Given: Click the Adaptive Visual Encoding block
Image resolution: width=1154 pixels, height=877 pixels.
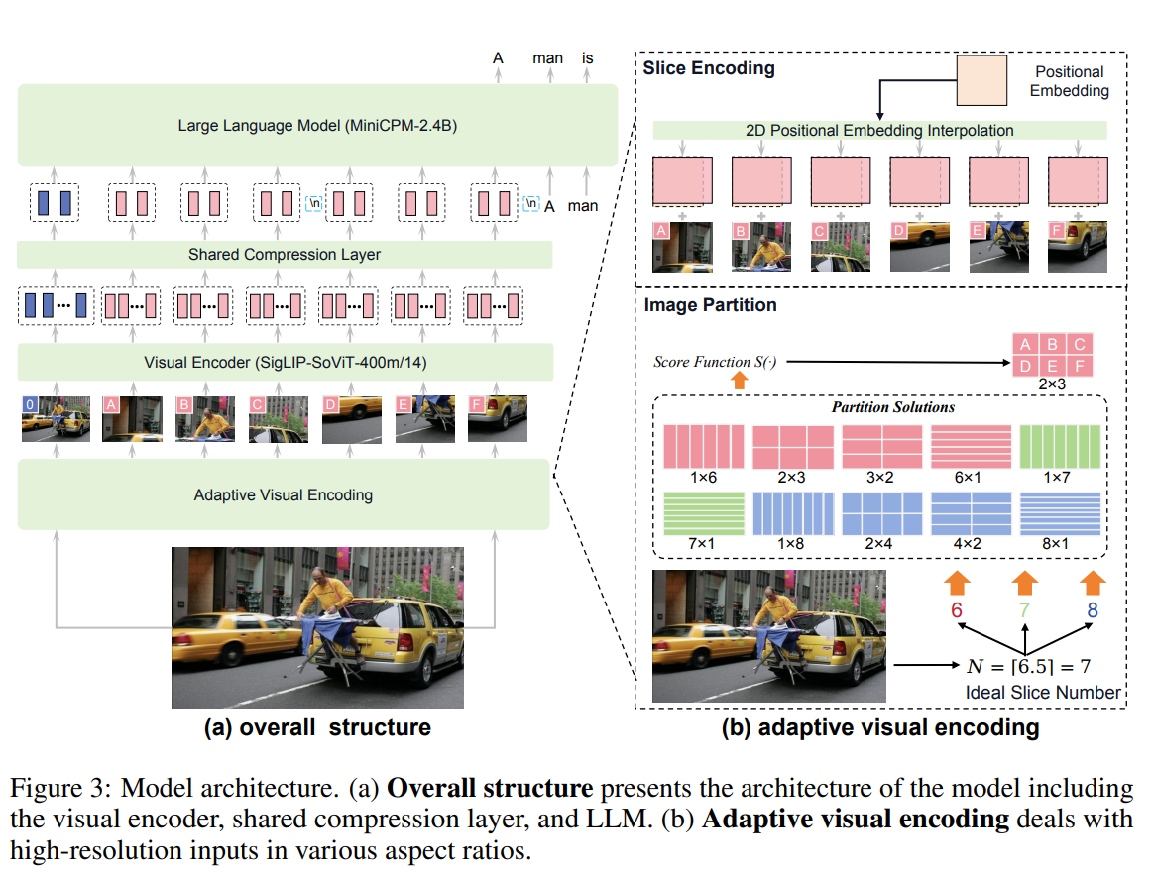Looking at the screenshot, I should (284, 495).
